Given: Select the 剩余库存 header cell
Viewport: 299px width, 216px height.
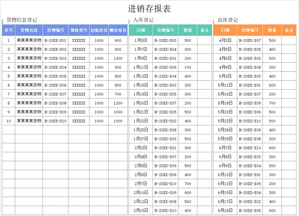Looking at the screenshot, I should [118, 30].
